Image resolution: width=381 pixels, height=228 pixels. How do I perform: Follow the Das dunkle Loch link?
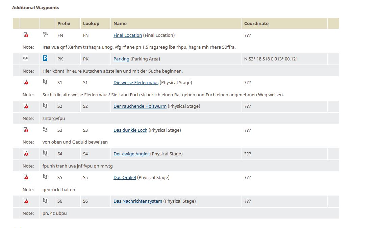point(130,130)
